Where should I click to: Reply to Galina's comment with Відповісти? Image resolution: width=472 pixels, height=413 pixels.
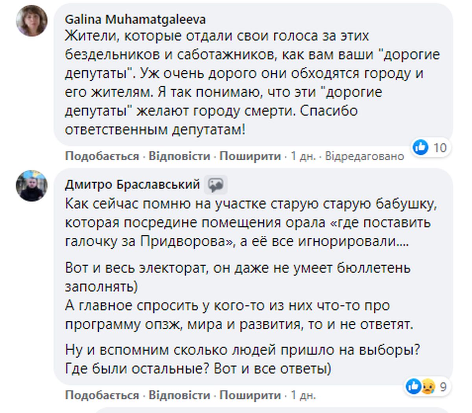tap(179, 156)
